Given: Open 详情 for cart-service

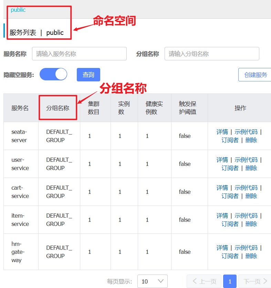Looking at the screenshot, I should tap(222, 188).
